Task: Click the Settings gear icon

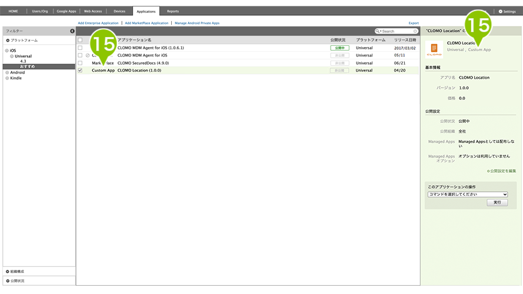Action: [x=500, y=11]
